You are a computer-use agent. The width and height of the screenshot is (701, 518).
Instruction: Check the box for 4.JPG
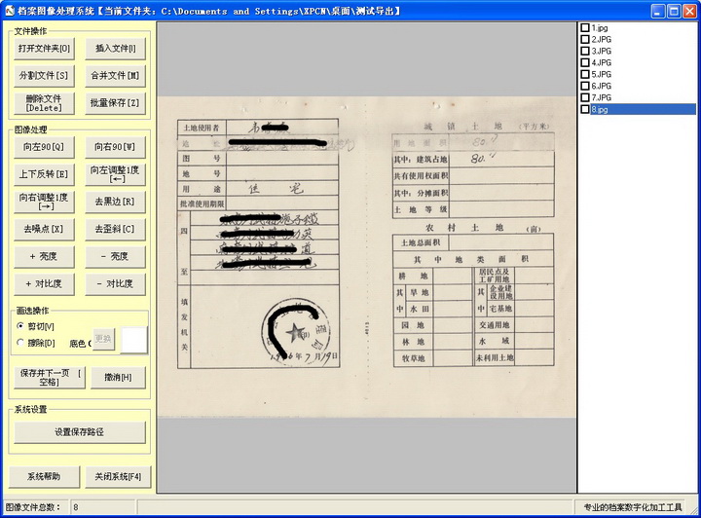585,62
